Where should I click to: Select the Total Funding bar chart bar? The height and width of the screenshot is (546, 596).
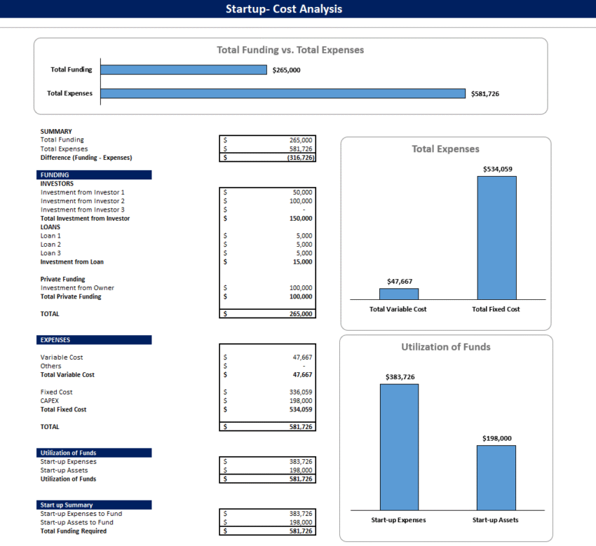tap(182, 69)
